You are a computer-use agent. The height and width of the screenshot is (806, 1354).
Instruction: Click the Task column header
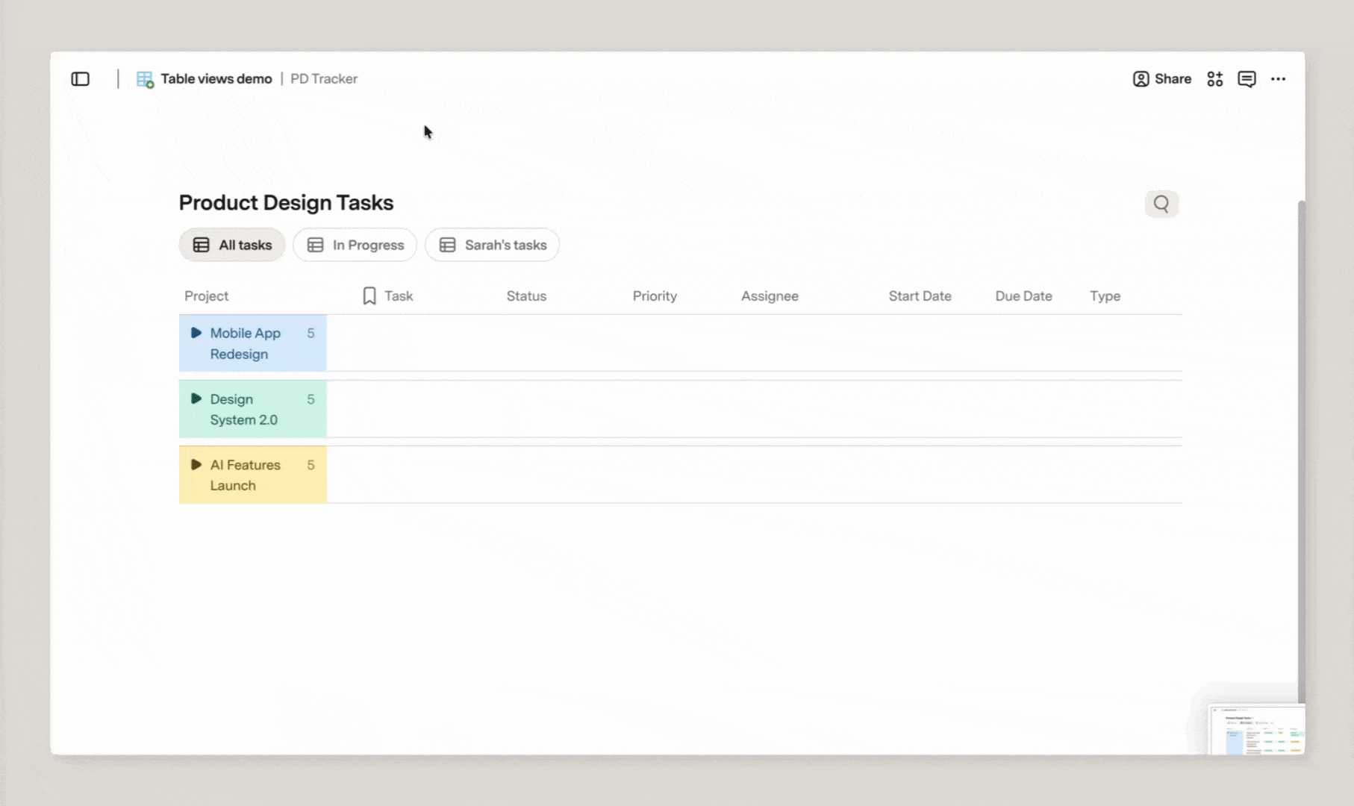point(399,296)
